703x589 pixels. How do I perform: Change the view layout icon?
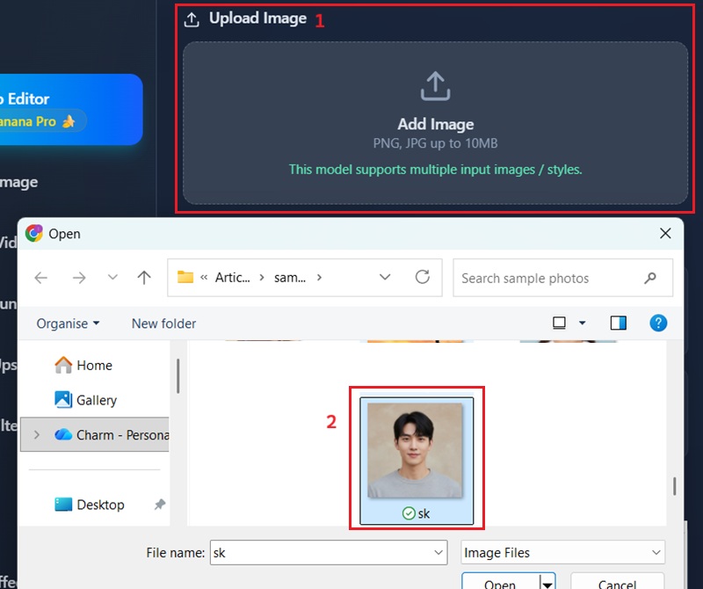pyautogui.click(x=559, y=323)
